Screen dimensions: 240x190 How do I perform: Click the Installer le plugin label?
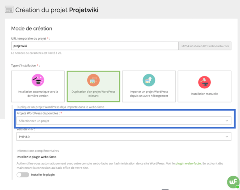point(43,175)
